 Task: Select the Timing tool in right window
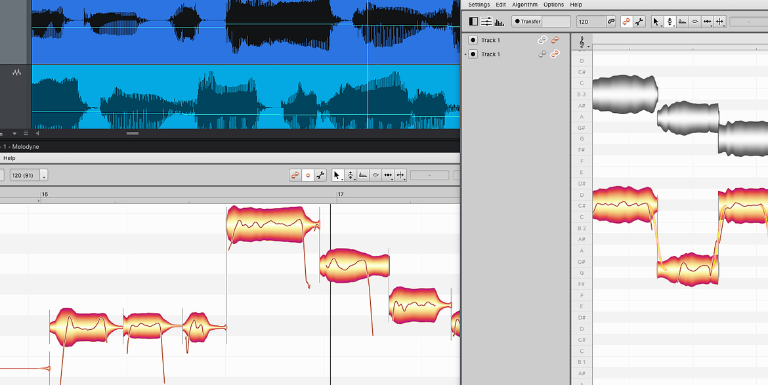point(707,22)
